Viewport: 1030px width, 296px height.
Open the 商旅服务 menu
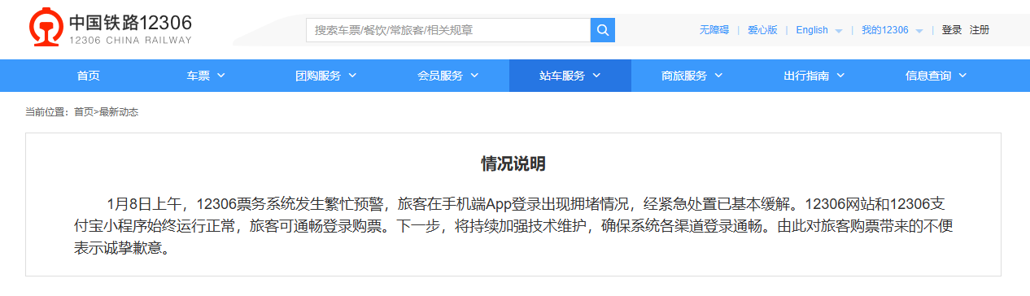pos(692,76)
